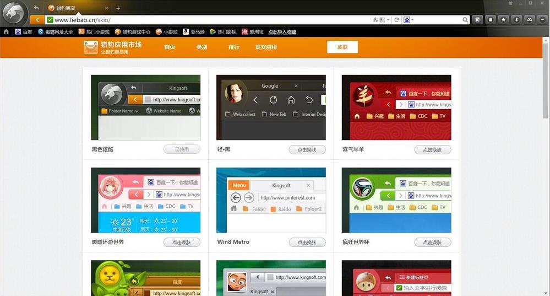Click the 黑色炫酷 skin name
This screenshot has width=550, height=296.
(102, 149)
